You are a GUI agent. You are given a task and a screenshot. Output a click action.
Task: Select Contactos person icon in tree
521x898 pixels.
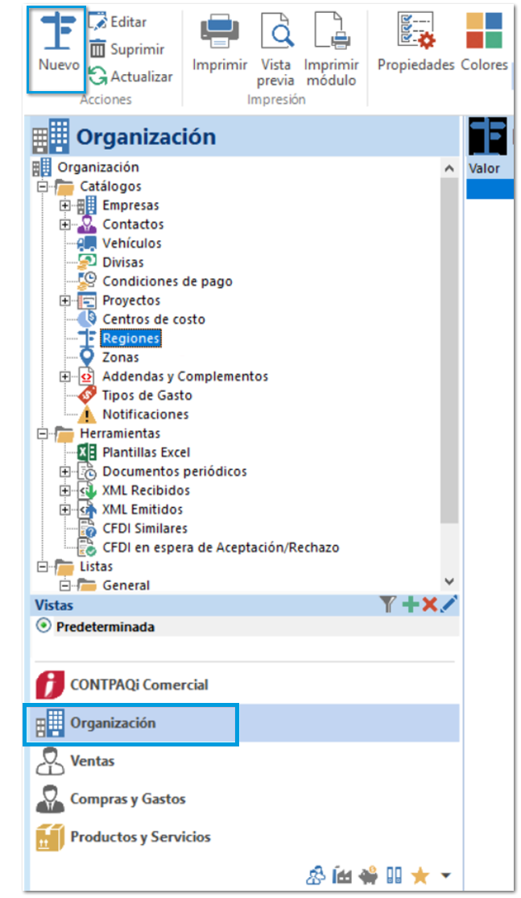[x=86, y=224]
